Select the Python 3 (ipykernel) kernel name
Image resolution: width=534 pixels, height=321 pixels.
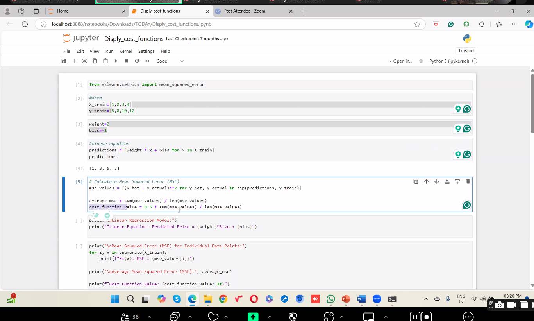[449, 61]
